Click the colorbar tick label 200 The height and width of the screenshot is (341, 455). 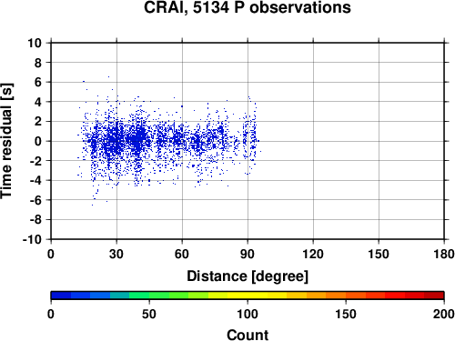click(x=443, y=314)
